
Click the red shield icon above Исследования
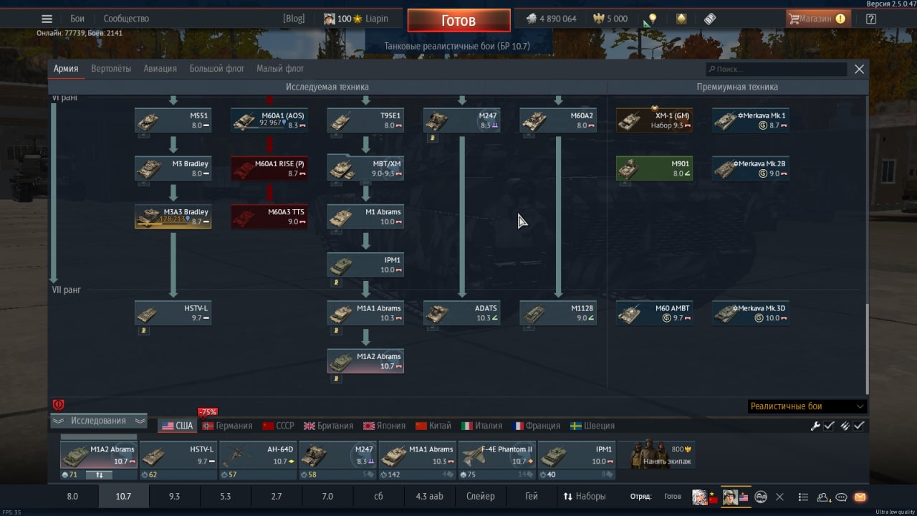59,405
